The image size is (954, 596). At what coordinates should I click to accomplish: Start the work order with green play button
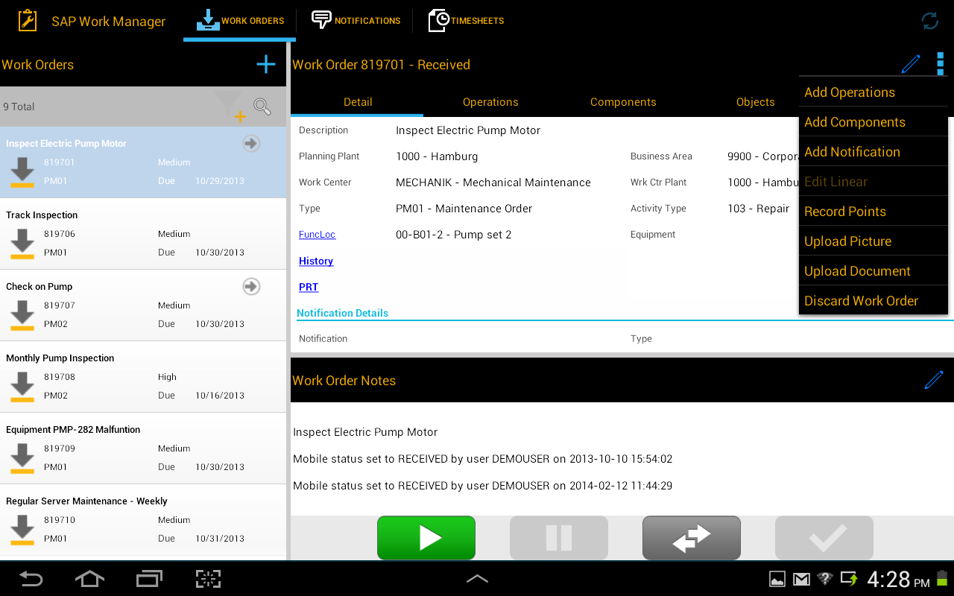click(x=426, y=538)
